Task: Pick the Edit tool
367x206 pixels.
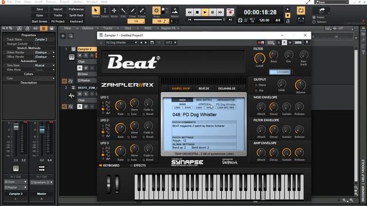Action: 123,11
